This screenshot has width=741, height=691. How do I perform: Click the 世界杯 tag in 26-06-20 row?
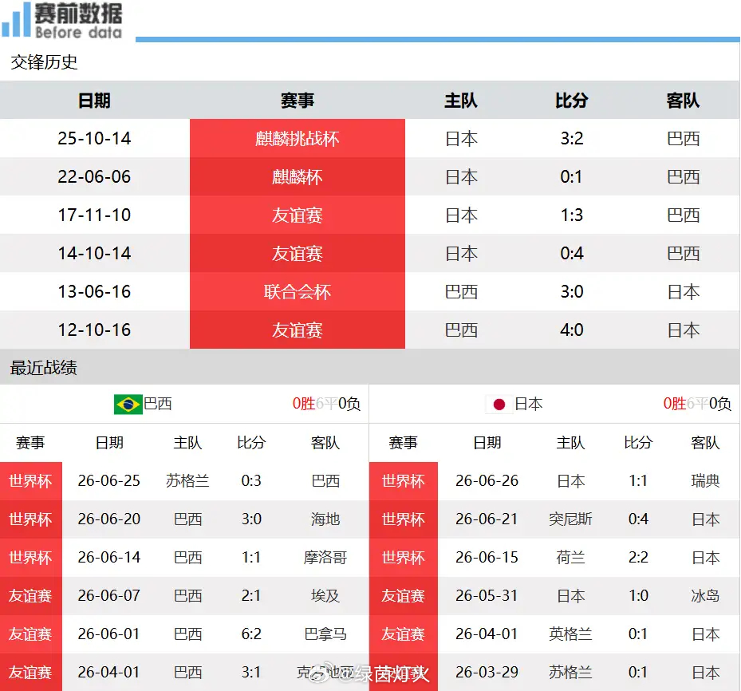coord(31,519)
